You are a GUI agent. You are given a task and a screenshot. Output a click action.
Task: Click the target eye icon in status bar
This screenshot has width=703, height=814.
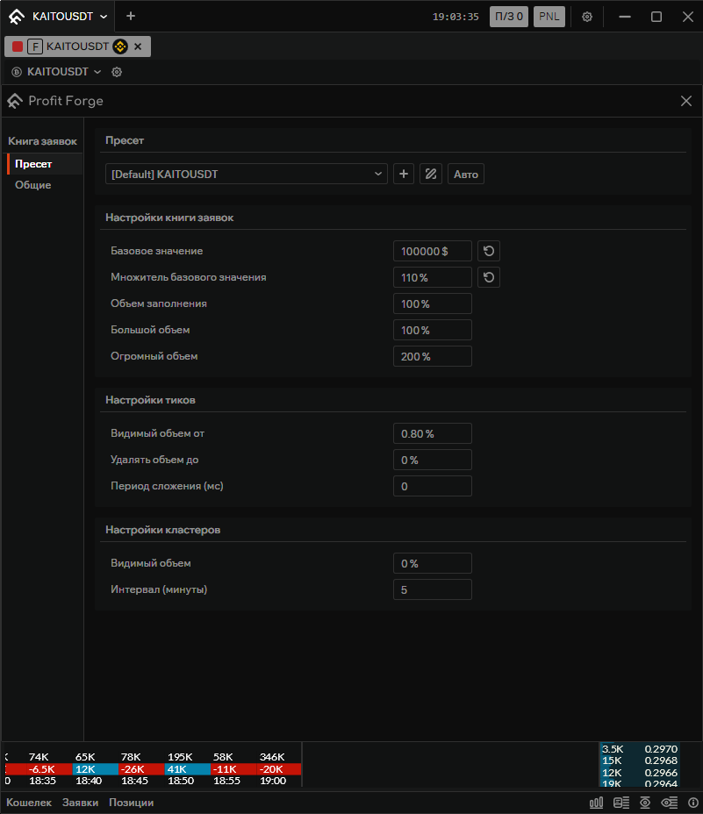click(645, 803)
